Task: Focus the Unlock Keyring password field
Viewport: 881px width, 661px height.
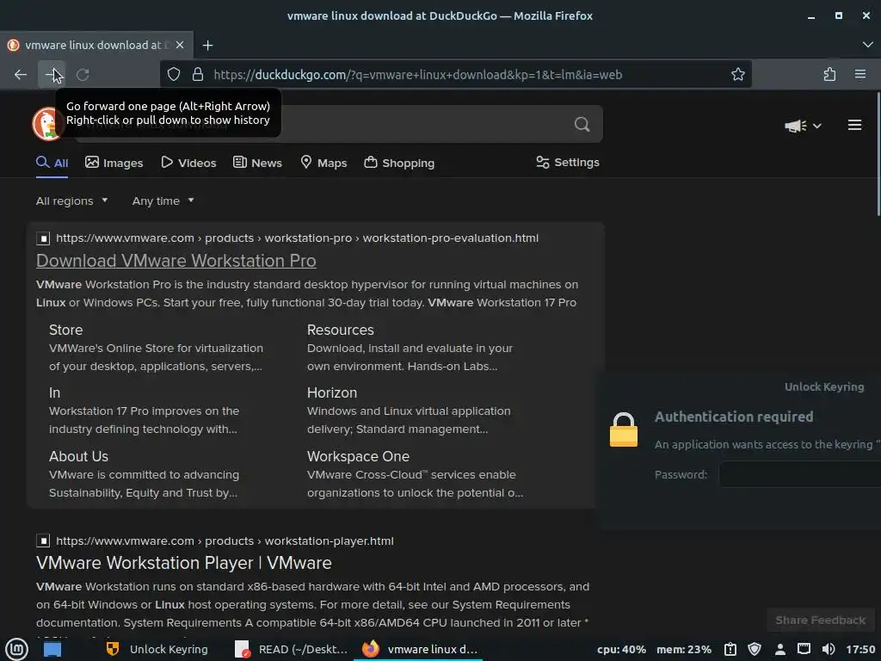Action: point(799,474)
